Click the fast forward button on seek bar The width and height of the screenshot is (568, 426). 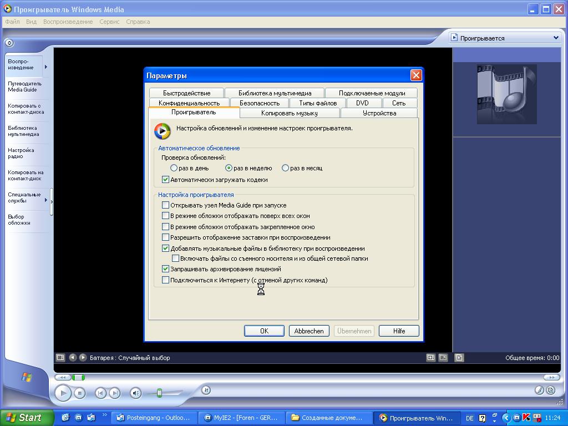[x=552, y=377]
